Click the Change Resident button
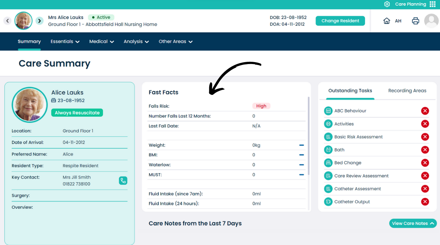 pos(340,21)
